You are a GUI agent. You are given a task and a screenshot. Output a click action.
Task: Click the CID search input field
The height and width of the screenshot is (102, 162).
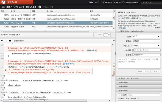[x=151, y=2]
